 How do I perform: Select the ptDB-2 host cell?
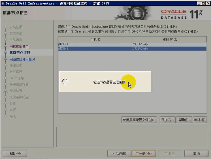pos(95,48)
